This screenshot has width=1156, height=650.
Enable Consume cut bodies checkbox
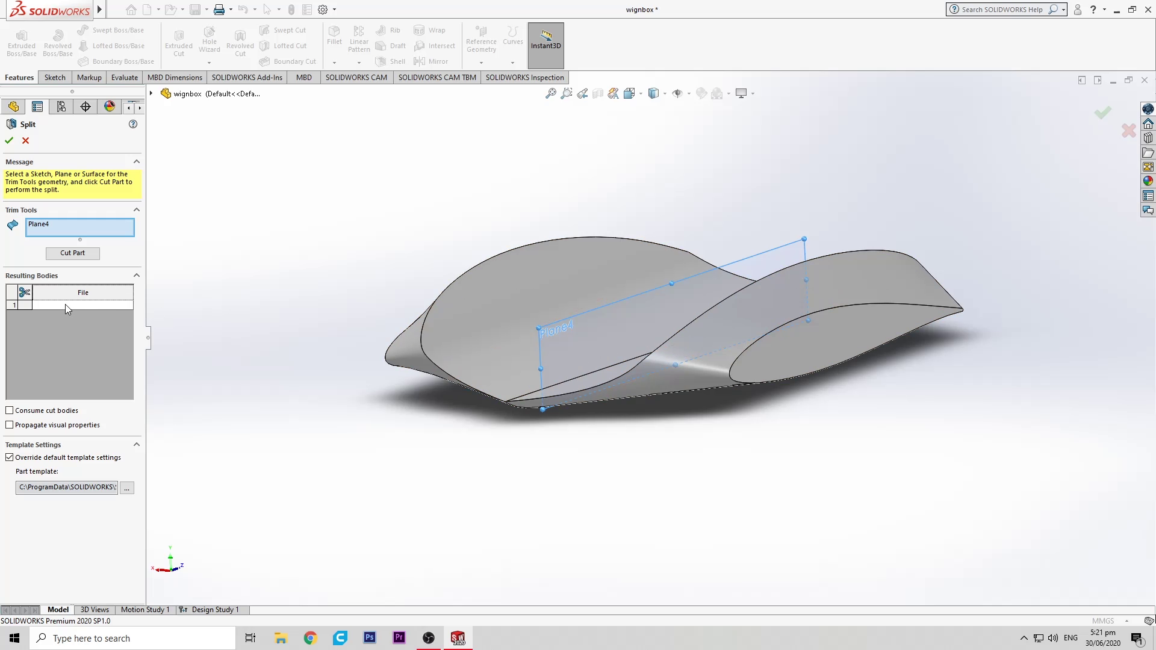tap(10, 410)
